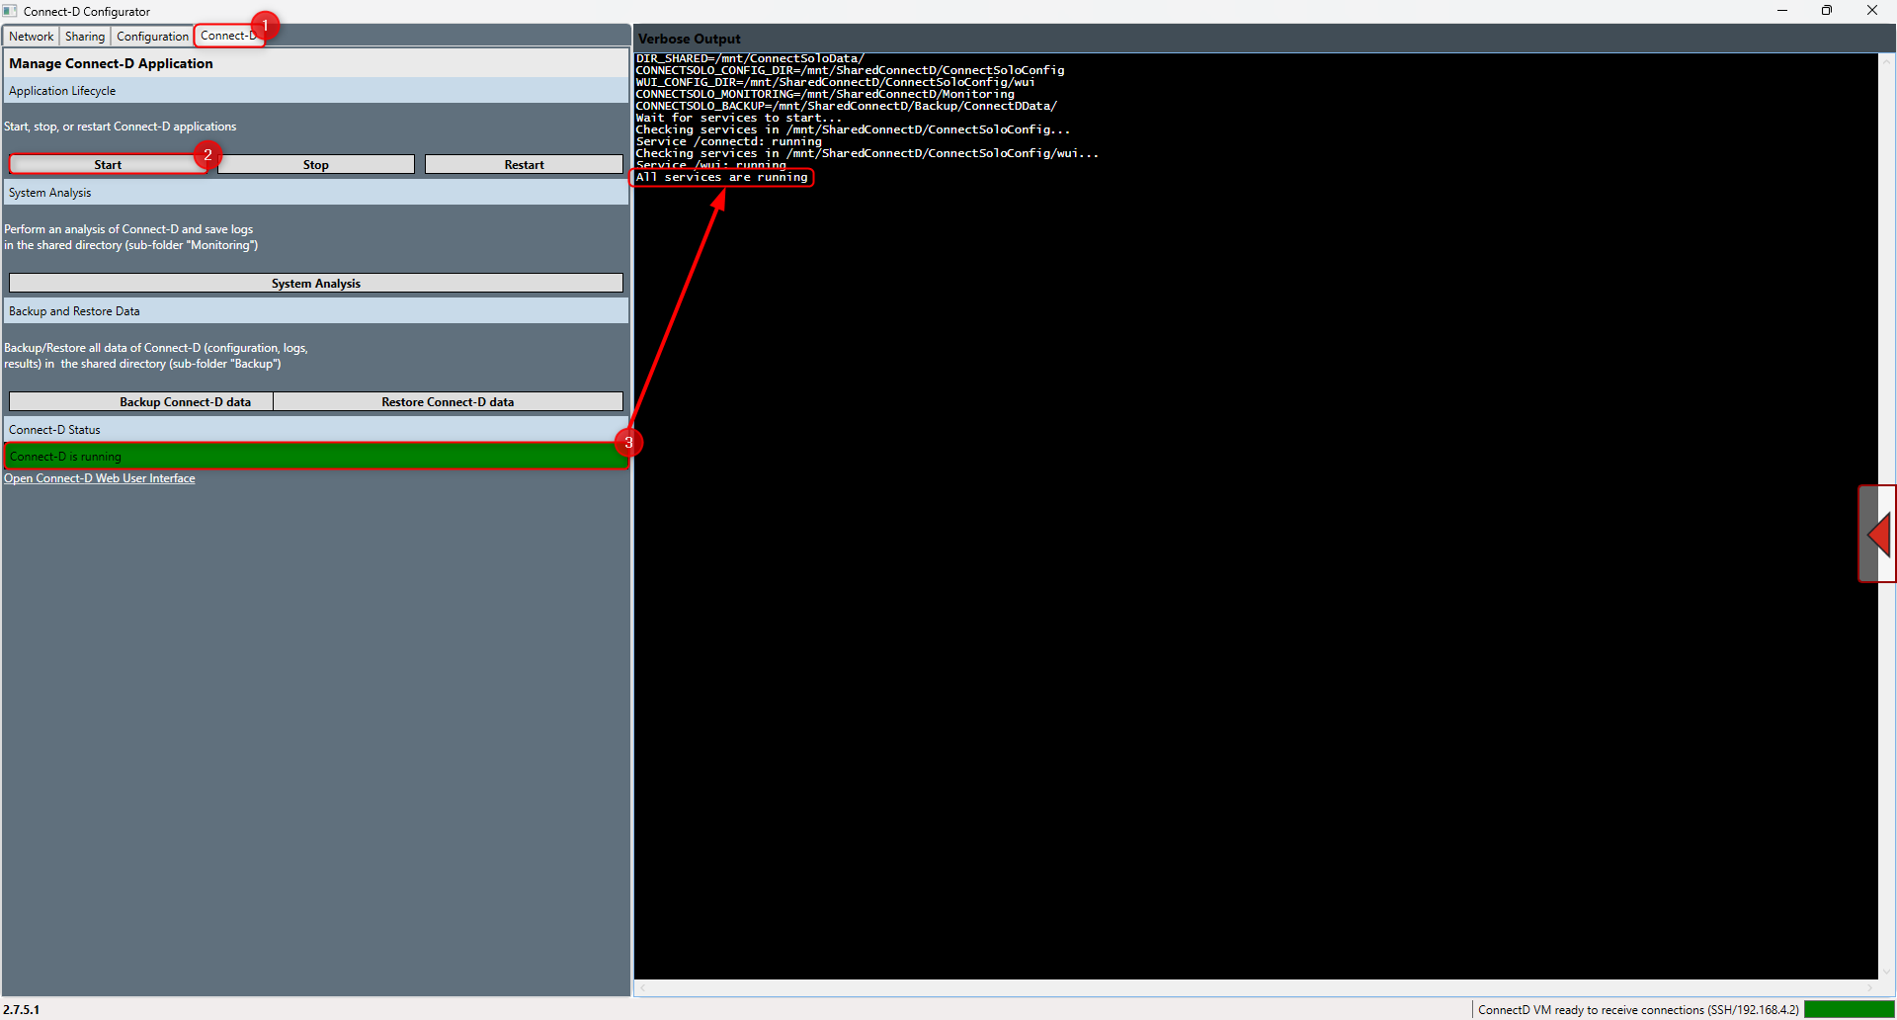Click 'All services are running' output line
Screen dimensions: 1897x1020
[722, 178]
